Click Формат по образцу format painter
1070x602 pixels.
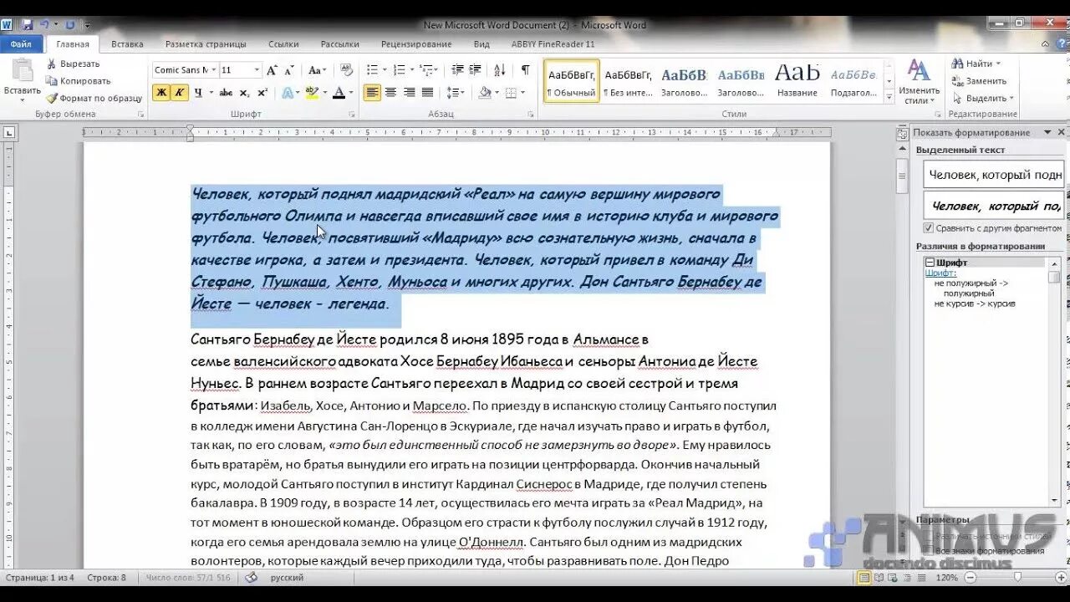point(94,98)
